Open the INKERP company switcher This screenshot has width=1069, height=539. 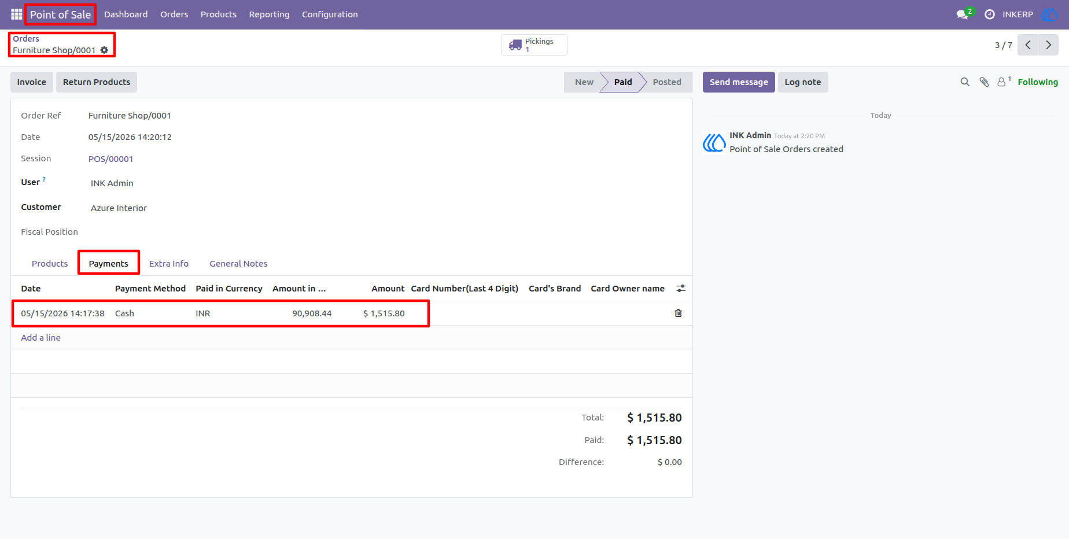[x=1018, y=14]
